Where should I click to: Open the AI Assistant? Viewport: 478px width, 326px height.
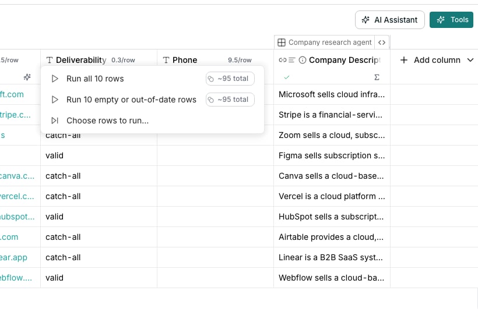click(389, 20)
